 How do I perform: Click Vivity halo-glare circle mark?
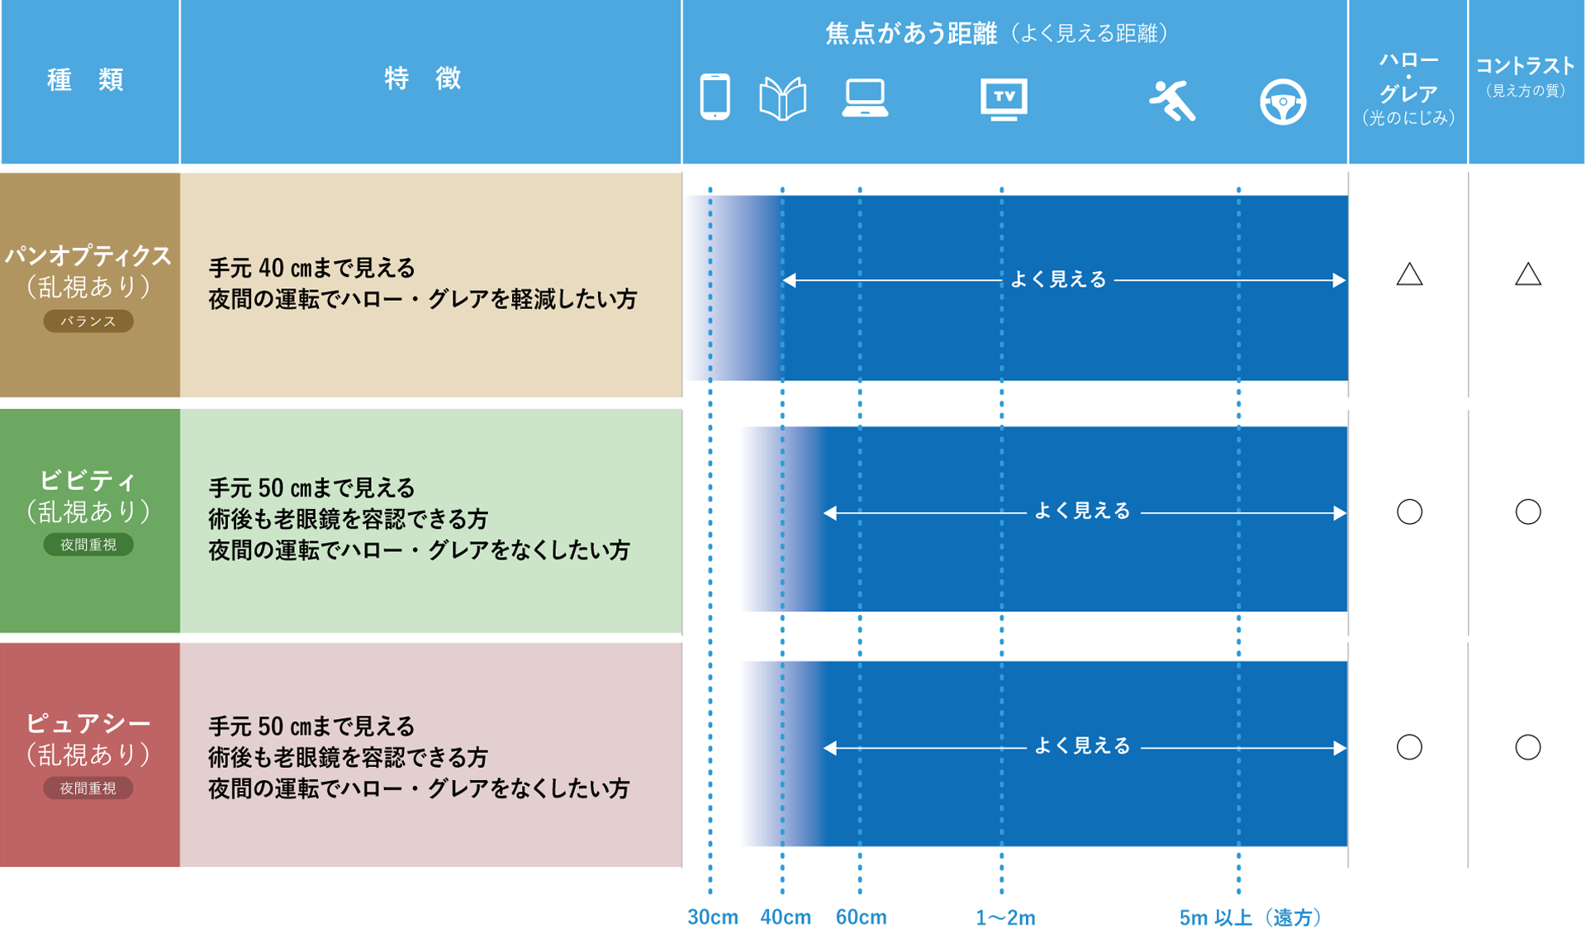pyautogui.click(x=1409, y=512)
